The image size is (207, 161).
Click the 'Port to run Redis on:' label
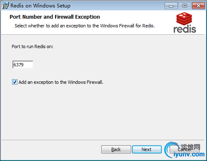[x=32, y=46]
